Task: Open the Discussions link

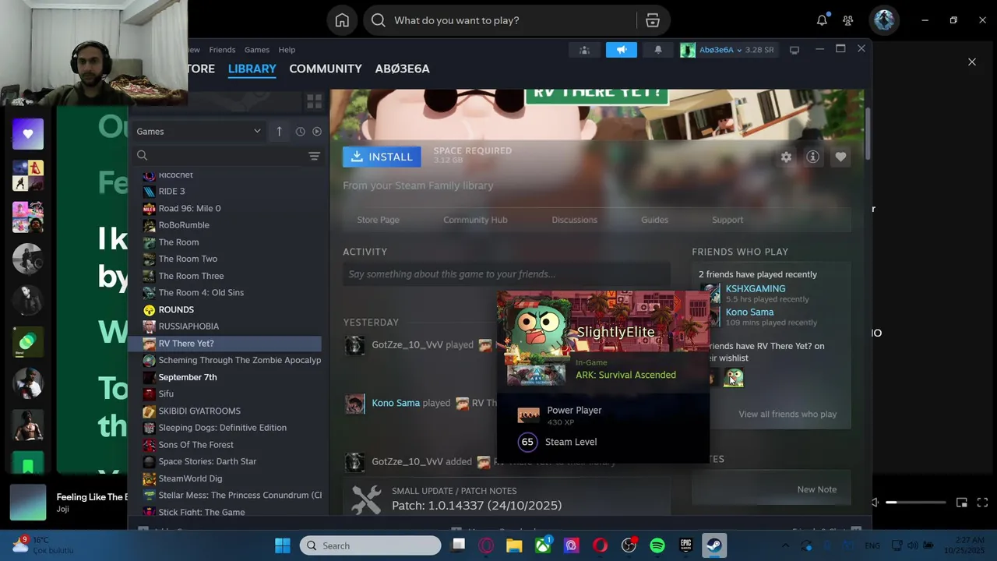Action: pos(574,220)
